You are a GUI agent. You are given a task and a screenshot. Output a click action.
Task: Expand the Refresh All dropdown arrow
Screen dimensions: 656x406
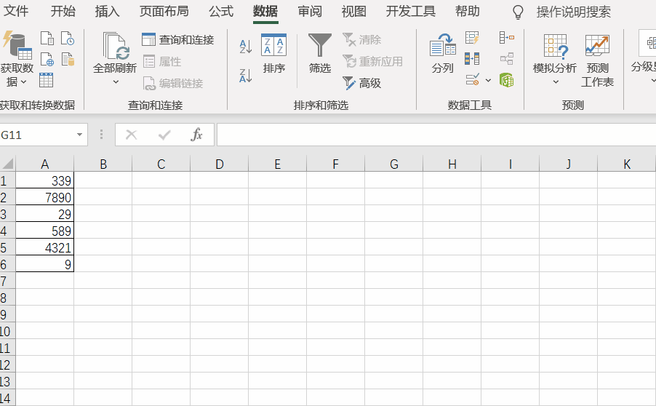pyautogui.click(x=116, y=82)
